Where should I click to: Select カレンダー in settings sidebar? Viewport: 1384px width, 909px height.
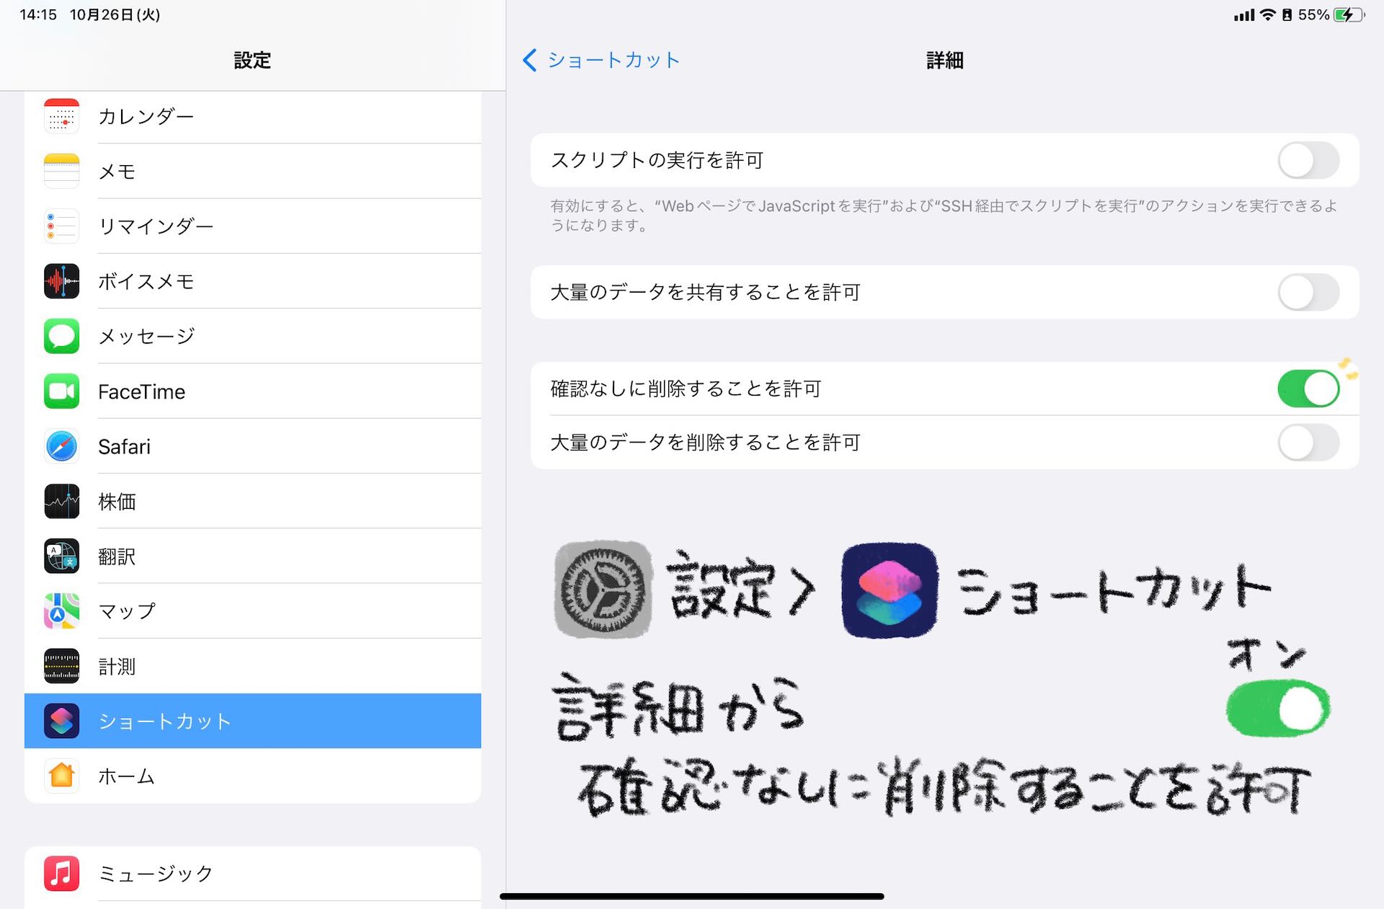(252, 117)
